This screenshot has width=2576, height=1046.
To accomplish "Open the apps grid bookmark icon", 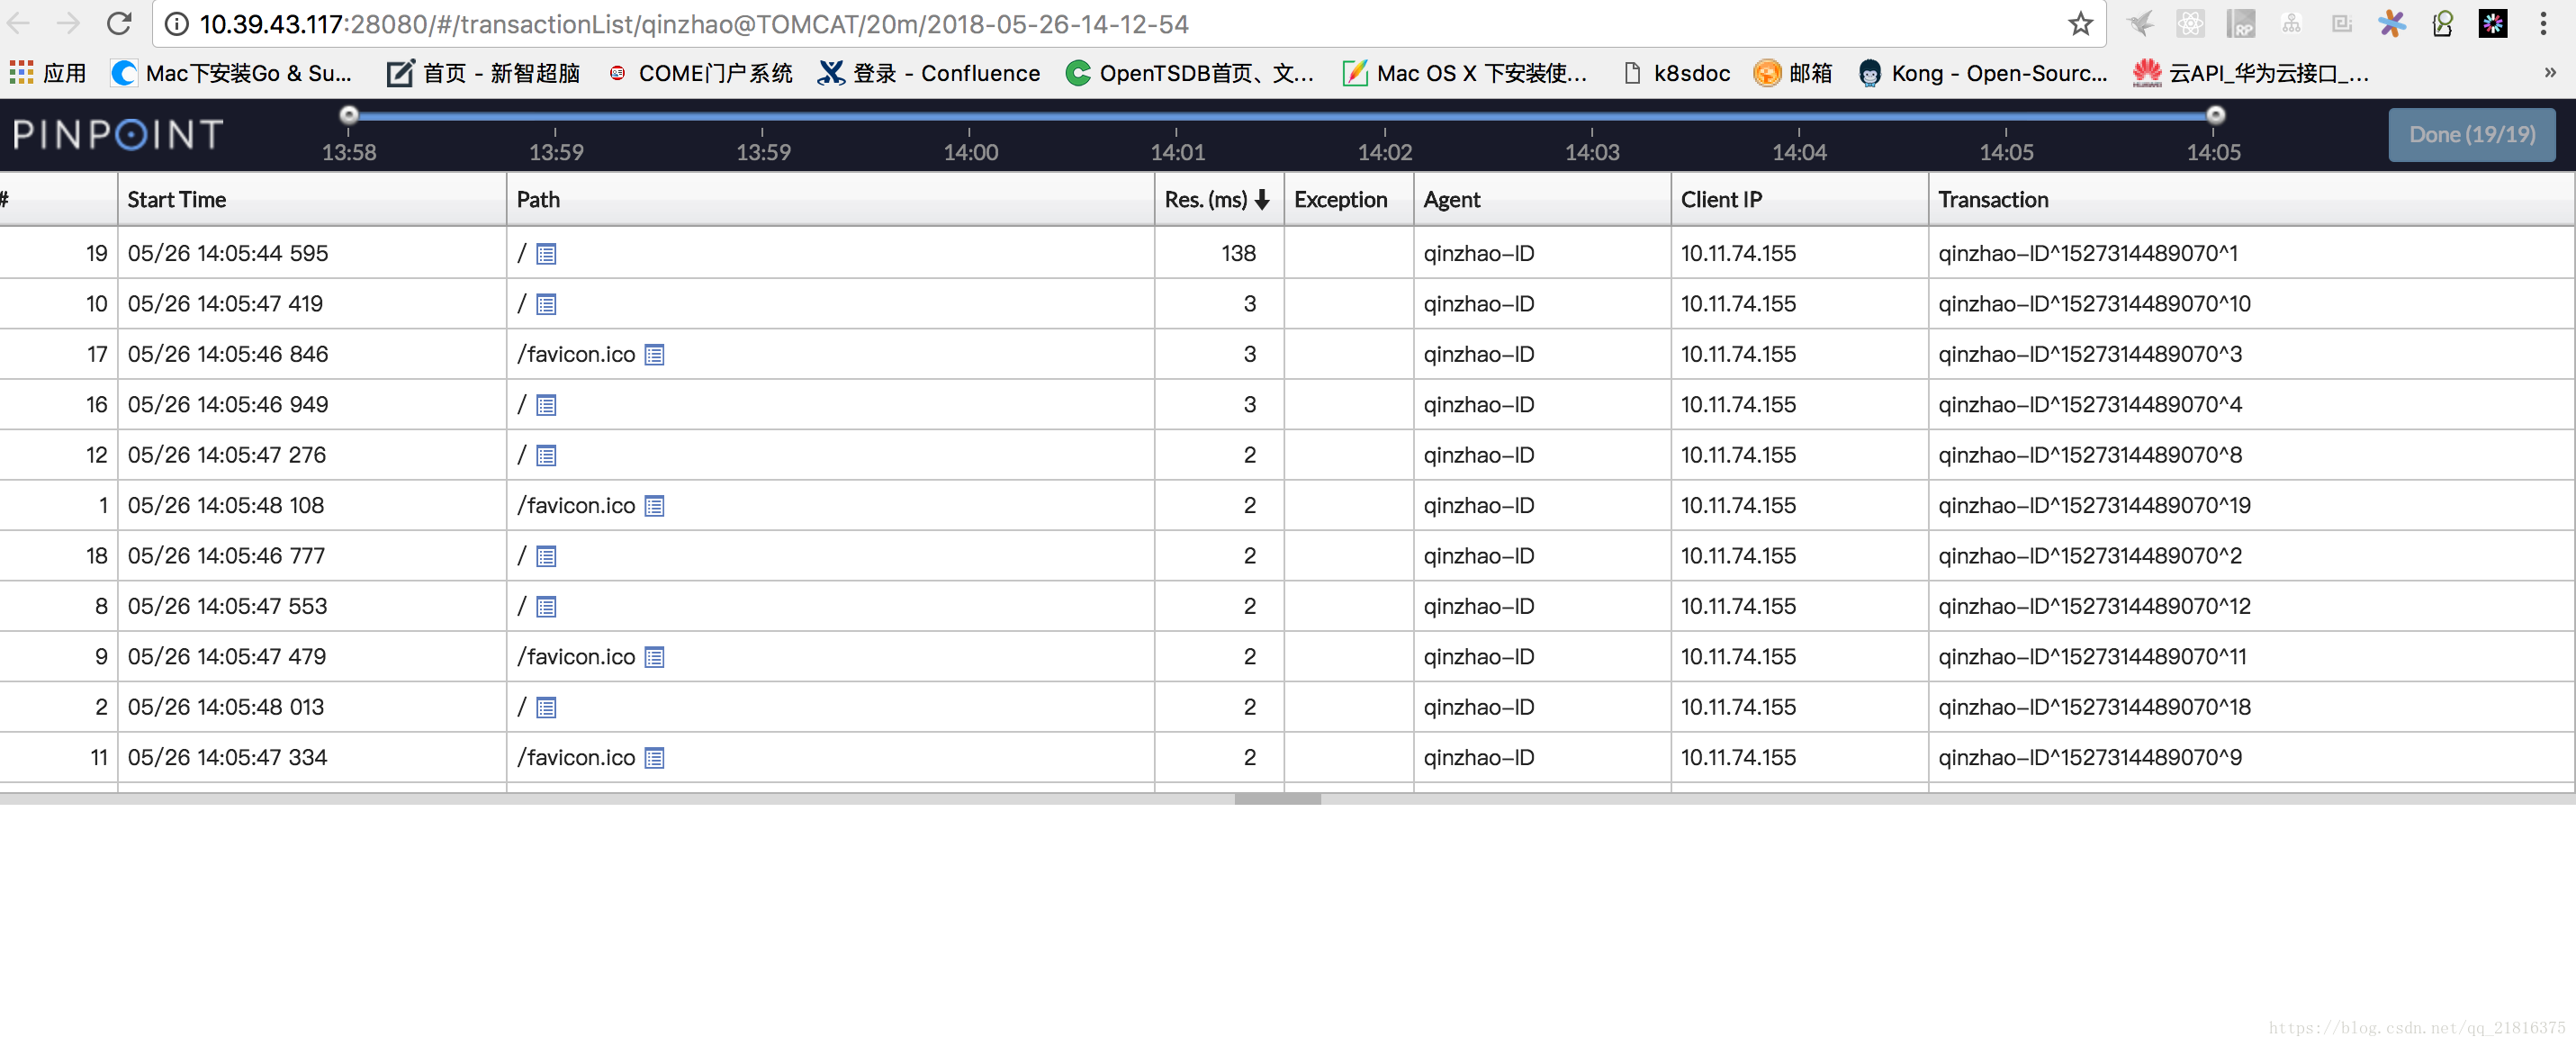I will pyautogui.click(x=21, y=73).
